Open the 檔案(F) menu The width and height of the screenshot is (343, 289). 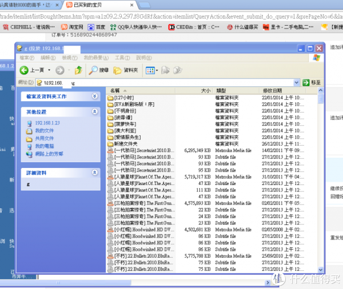(27, 58)
